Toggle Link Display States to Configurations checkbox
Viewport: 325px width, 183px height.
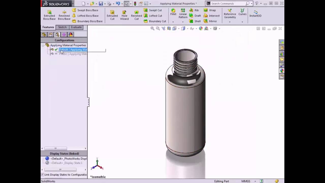point(42,175)
